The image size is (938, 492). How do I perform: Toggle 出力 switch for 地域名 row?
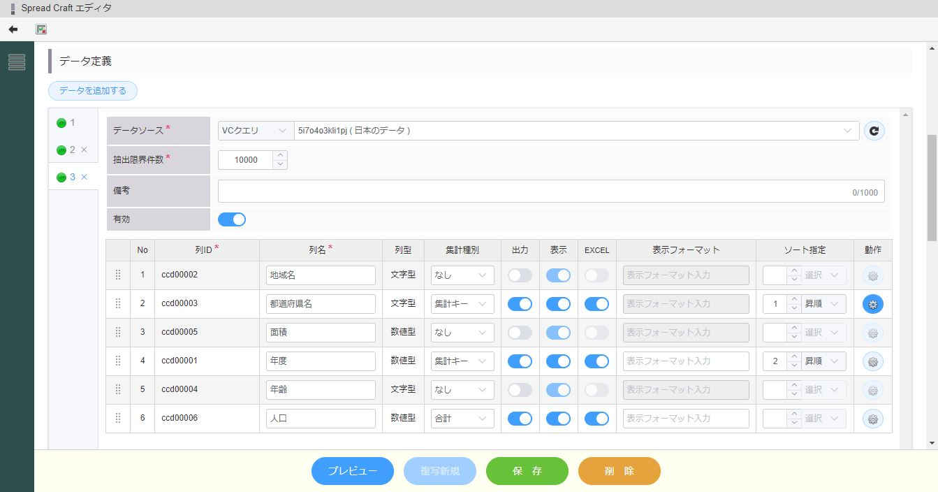(520, 275)
